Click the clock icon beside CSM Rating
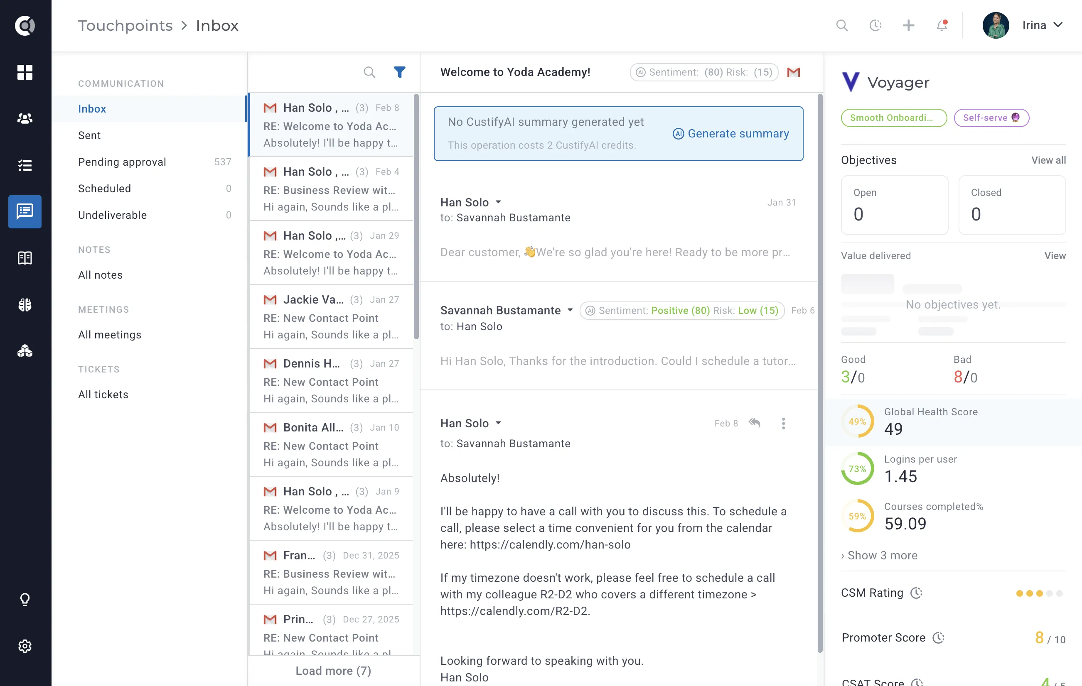 (916, 593)
